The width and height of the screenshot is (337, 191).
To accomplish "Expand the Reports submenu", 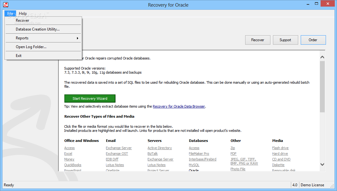I will coord(43,38).
